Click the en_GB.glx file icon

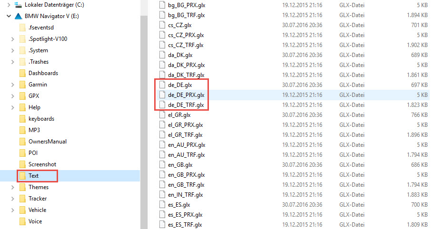[162, 165]
